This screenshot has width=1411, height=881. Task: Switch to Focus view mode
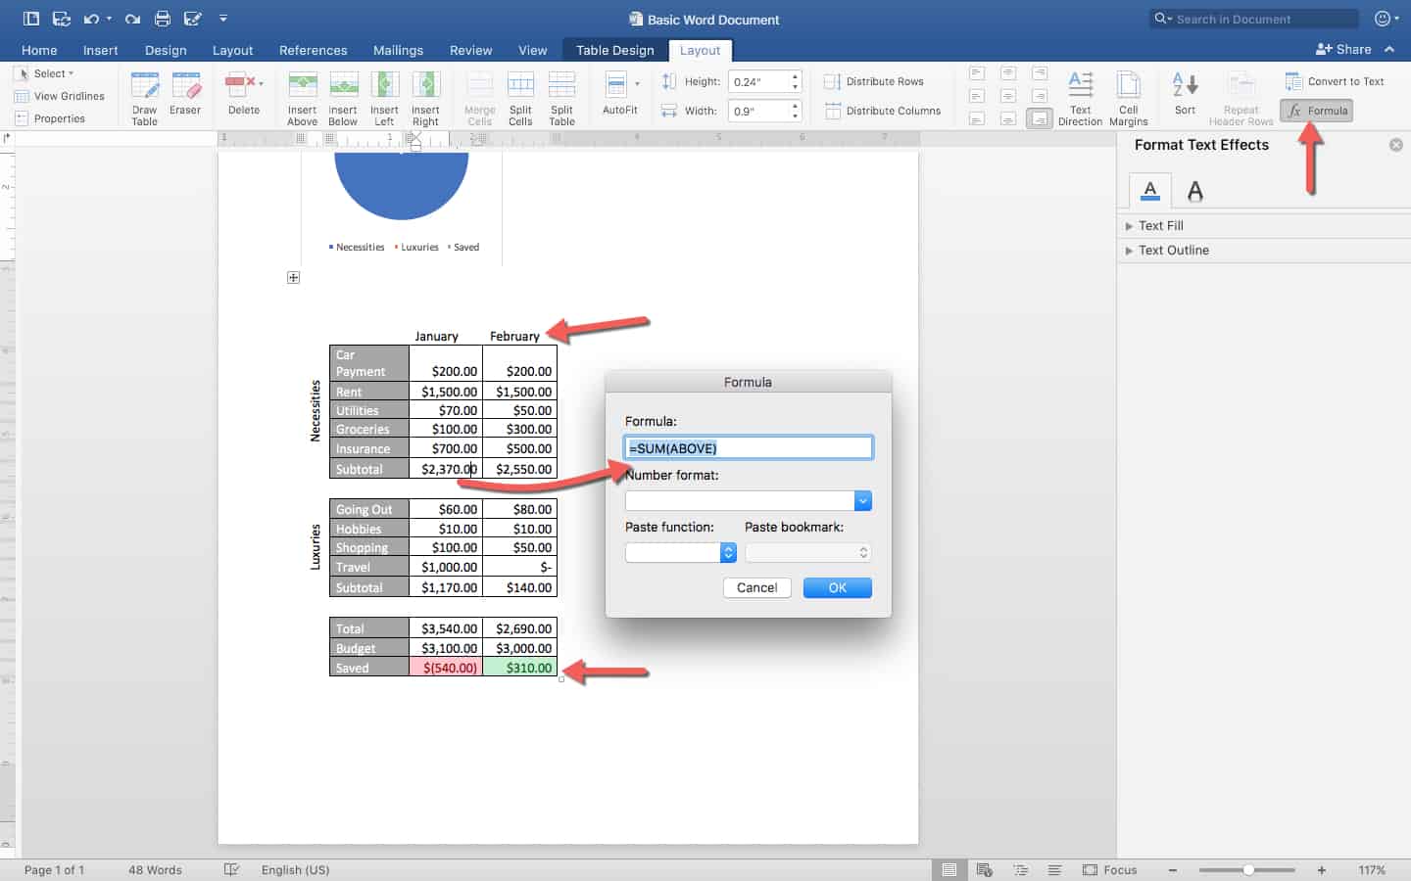coord(1110,869)
